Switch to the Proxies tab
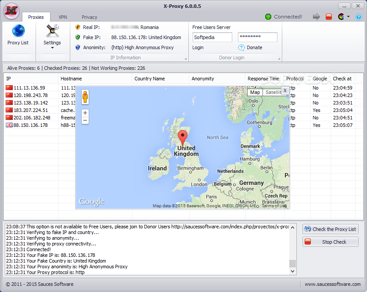 [x=36, y=17]
